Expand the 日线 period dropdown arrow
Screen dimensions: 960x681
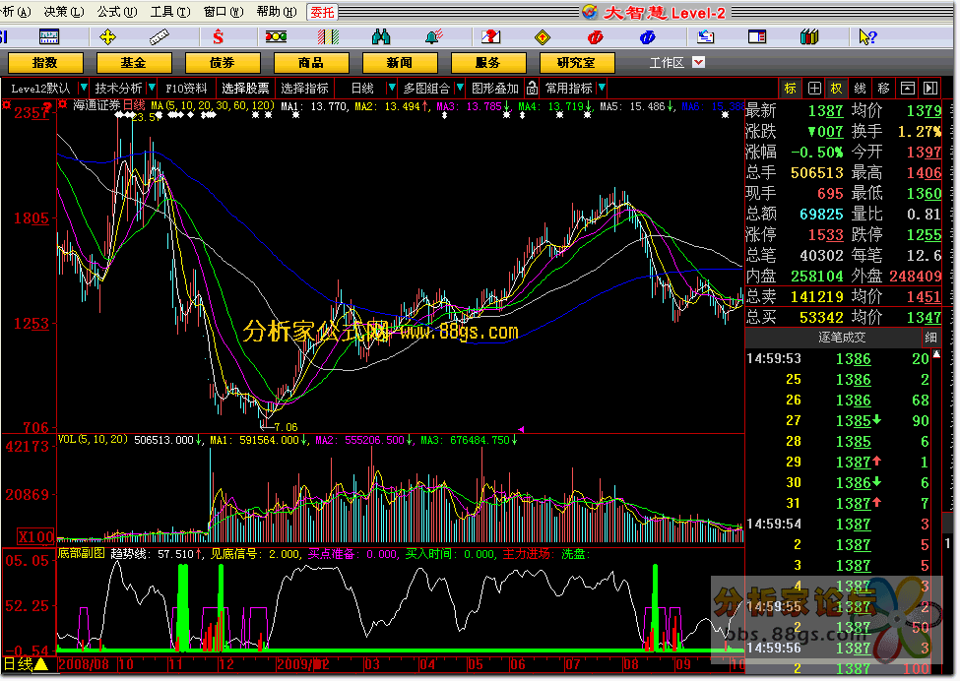(x=392, y=89)
